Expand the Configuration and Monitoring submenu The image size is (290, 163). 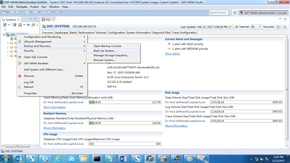pyautogui.click(x=84, y=37)
